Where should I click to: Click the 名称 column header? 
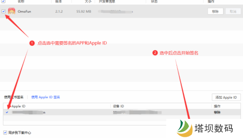click(21, 2)
